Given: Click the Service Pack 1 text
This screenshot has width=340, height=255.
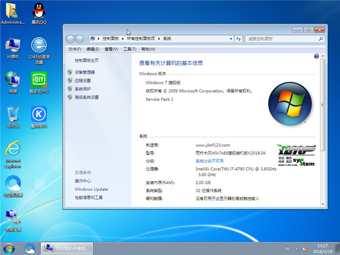Looking at the screenshot, I should (159, 99).
